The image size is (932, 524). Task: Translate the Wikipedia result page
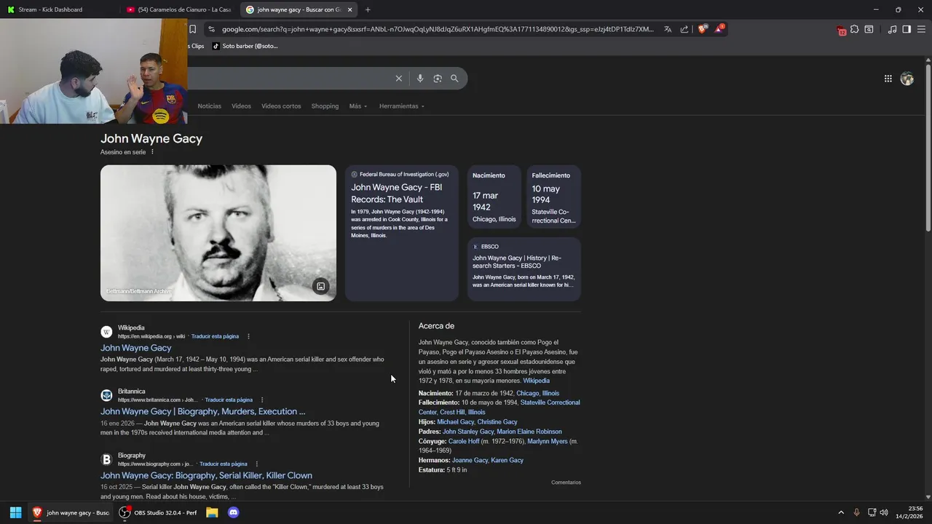(x=215, y=336)
